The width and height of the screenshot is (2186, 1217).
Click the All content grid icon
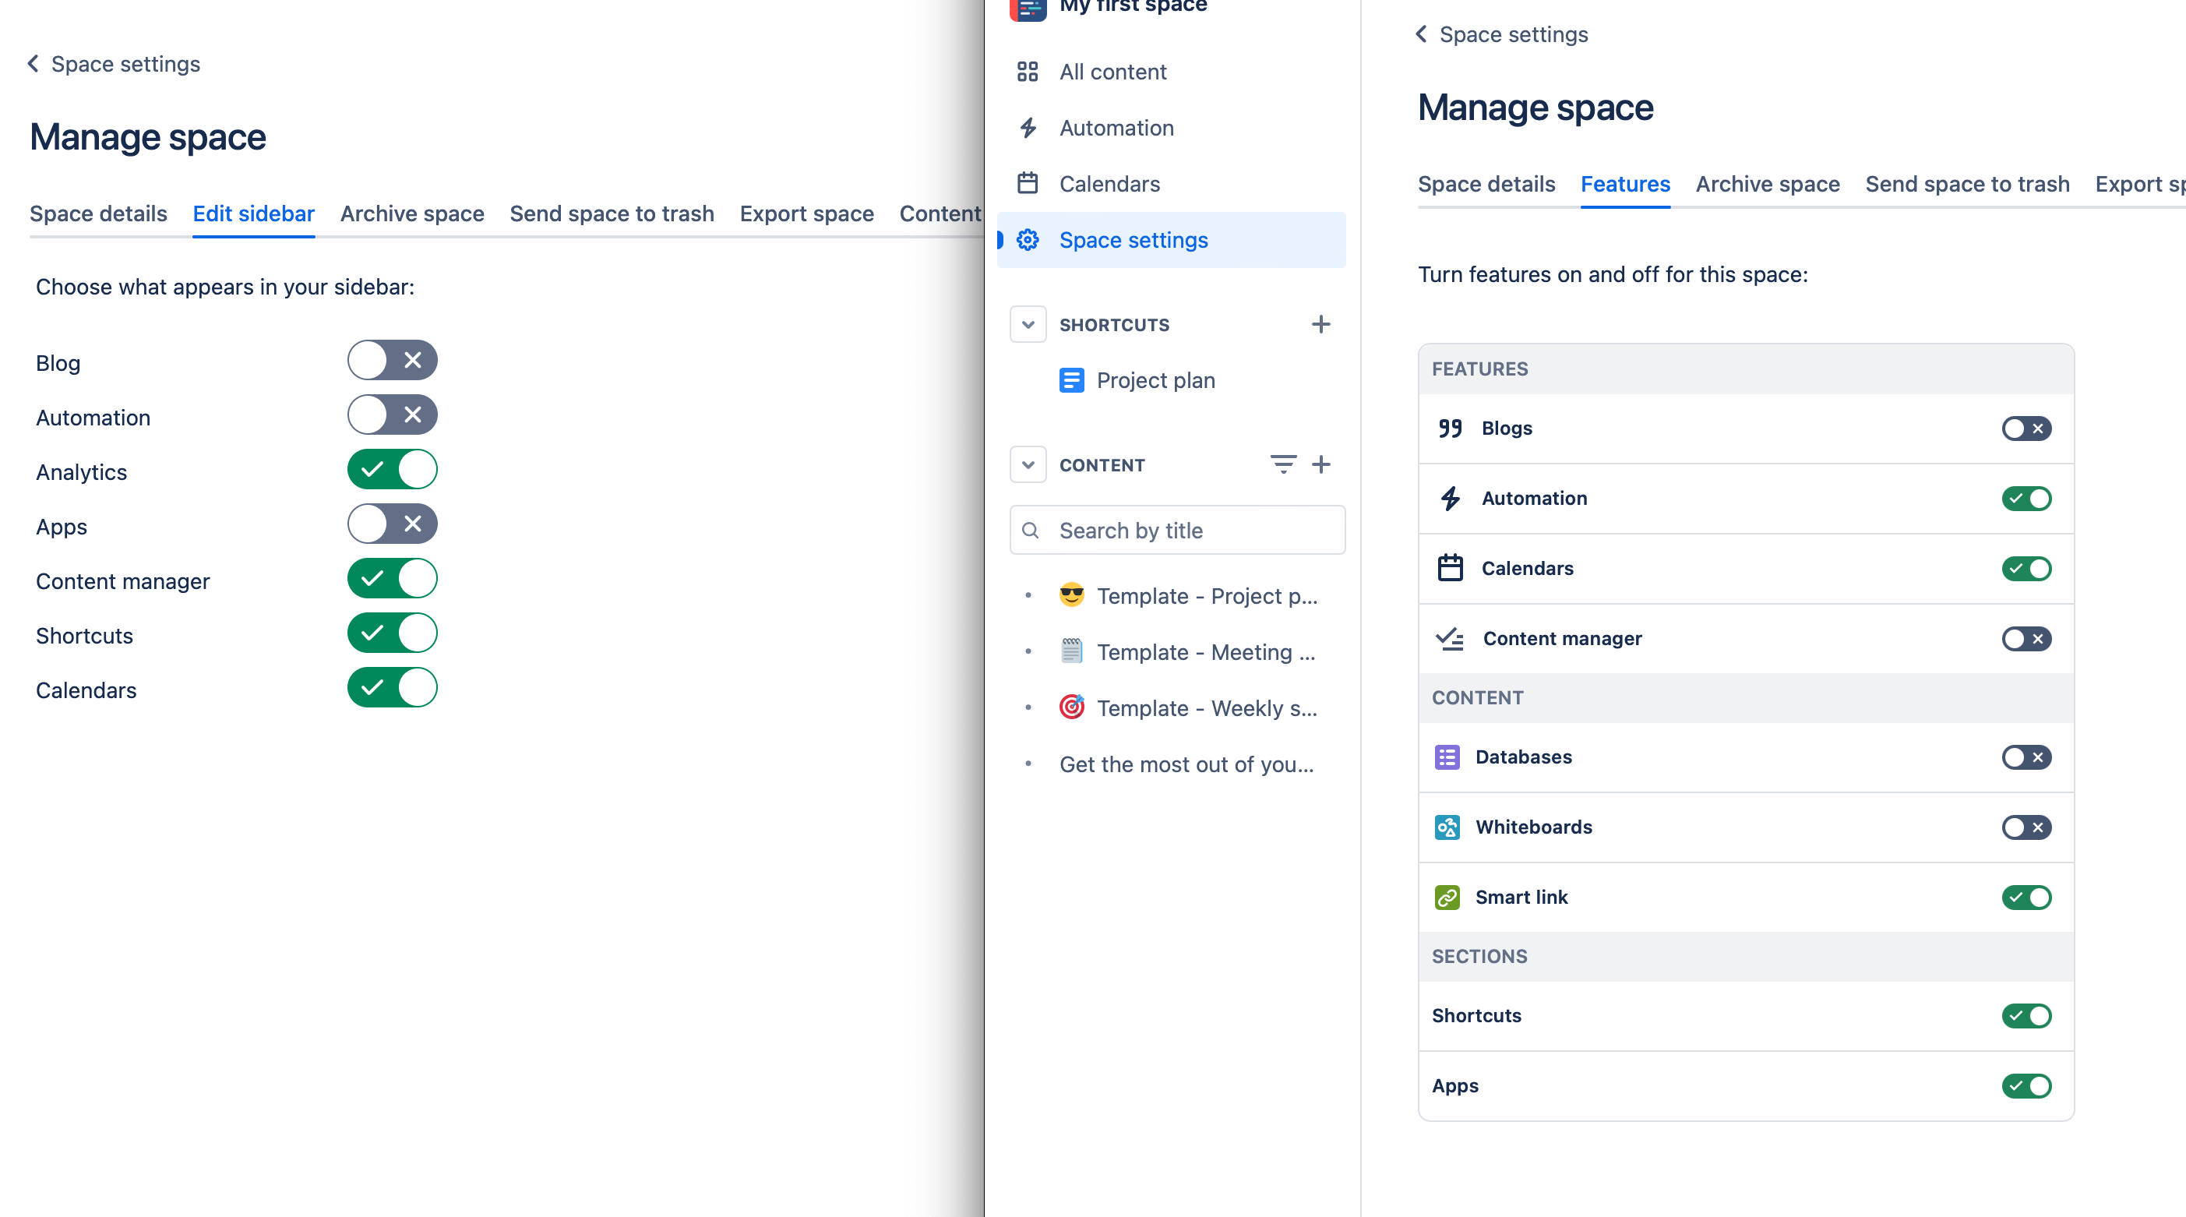click(1027, 71)
